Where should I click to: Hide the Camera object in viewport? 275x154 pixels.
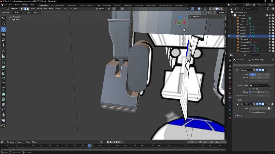click(x=270, y=18)
